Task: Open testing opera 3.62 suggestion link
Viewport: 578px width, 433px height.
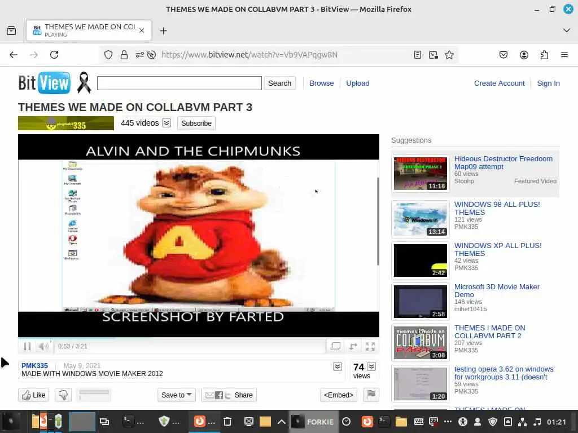Action: pos(503,373)
